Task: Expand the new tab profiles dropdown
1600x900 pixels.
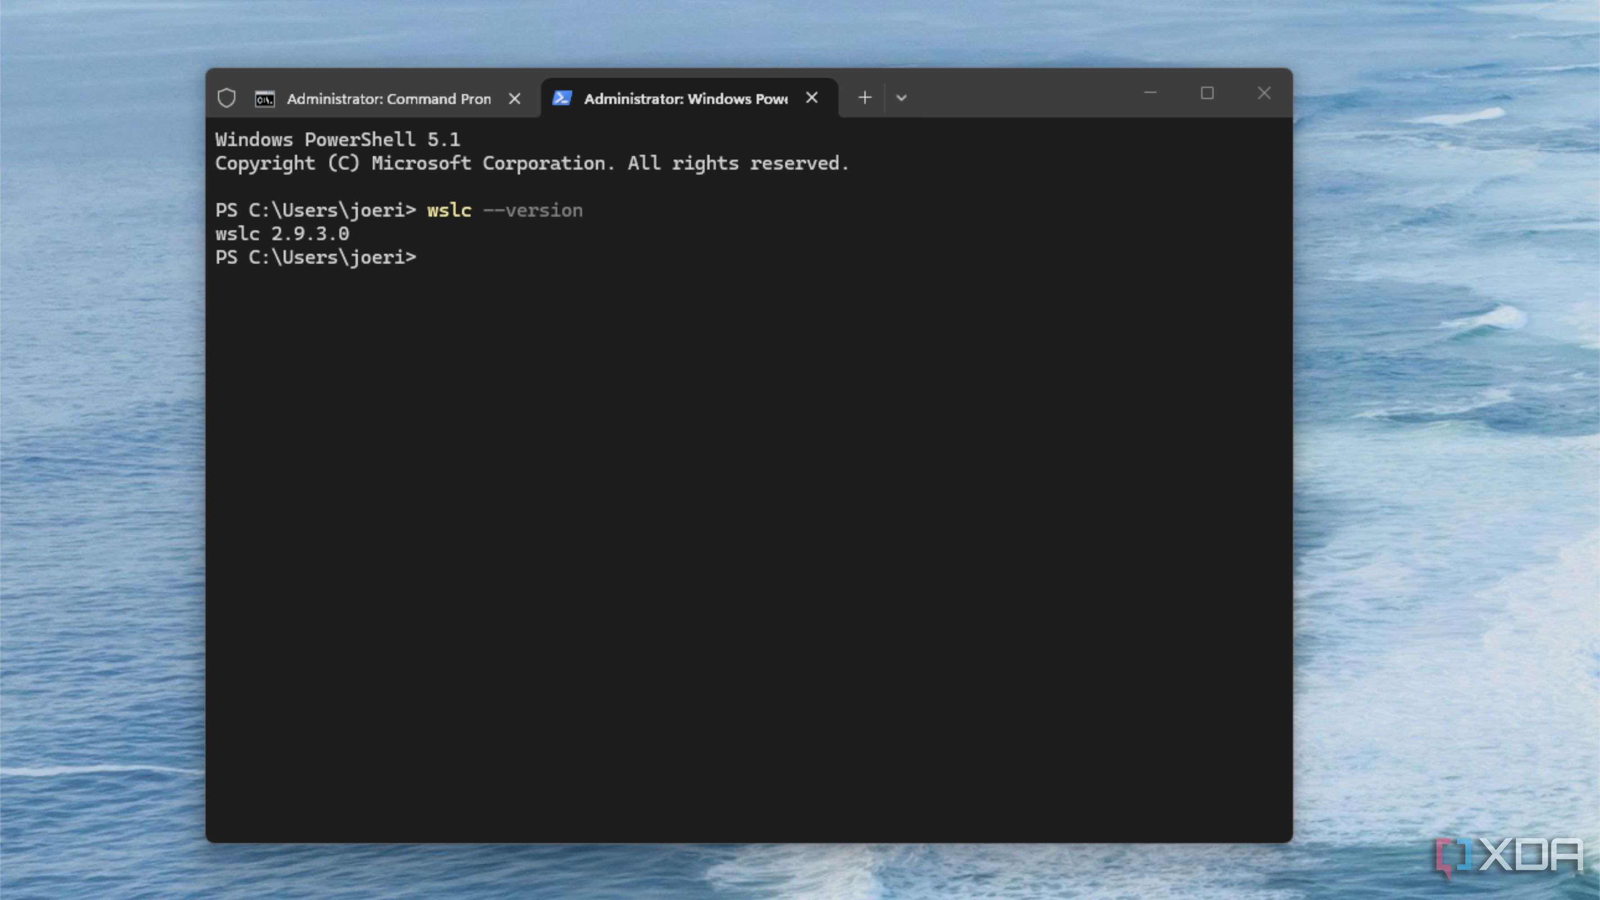Action: 901,98
